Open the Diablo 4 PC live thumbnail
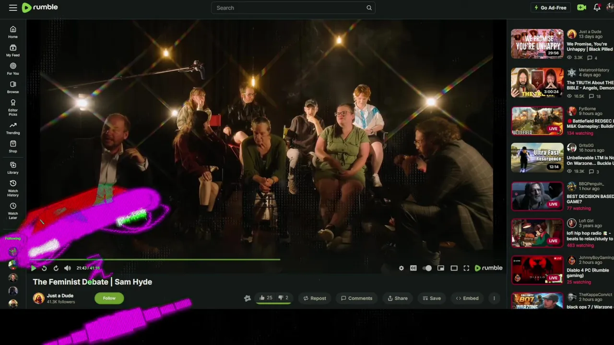614x345 pixels. click(537, 270)
